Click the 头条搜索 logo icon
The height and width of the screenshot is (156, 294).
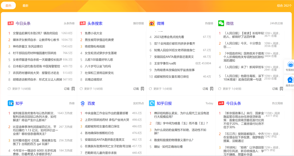[x=82, y=23]
